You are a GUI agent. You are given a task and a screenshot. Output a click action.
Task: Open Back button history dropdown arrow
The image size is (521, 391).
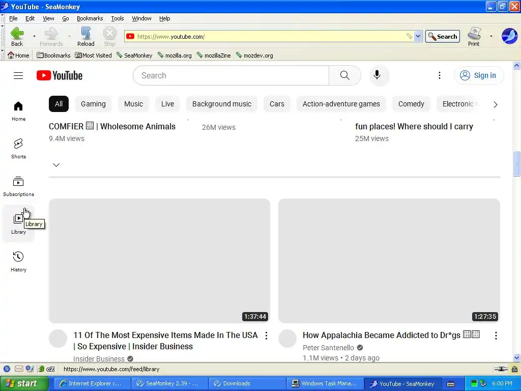34,36
